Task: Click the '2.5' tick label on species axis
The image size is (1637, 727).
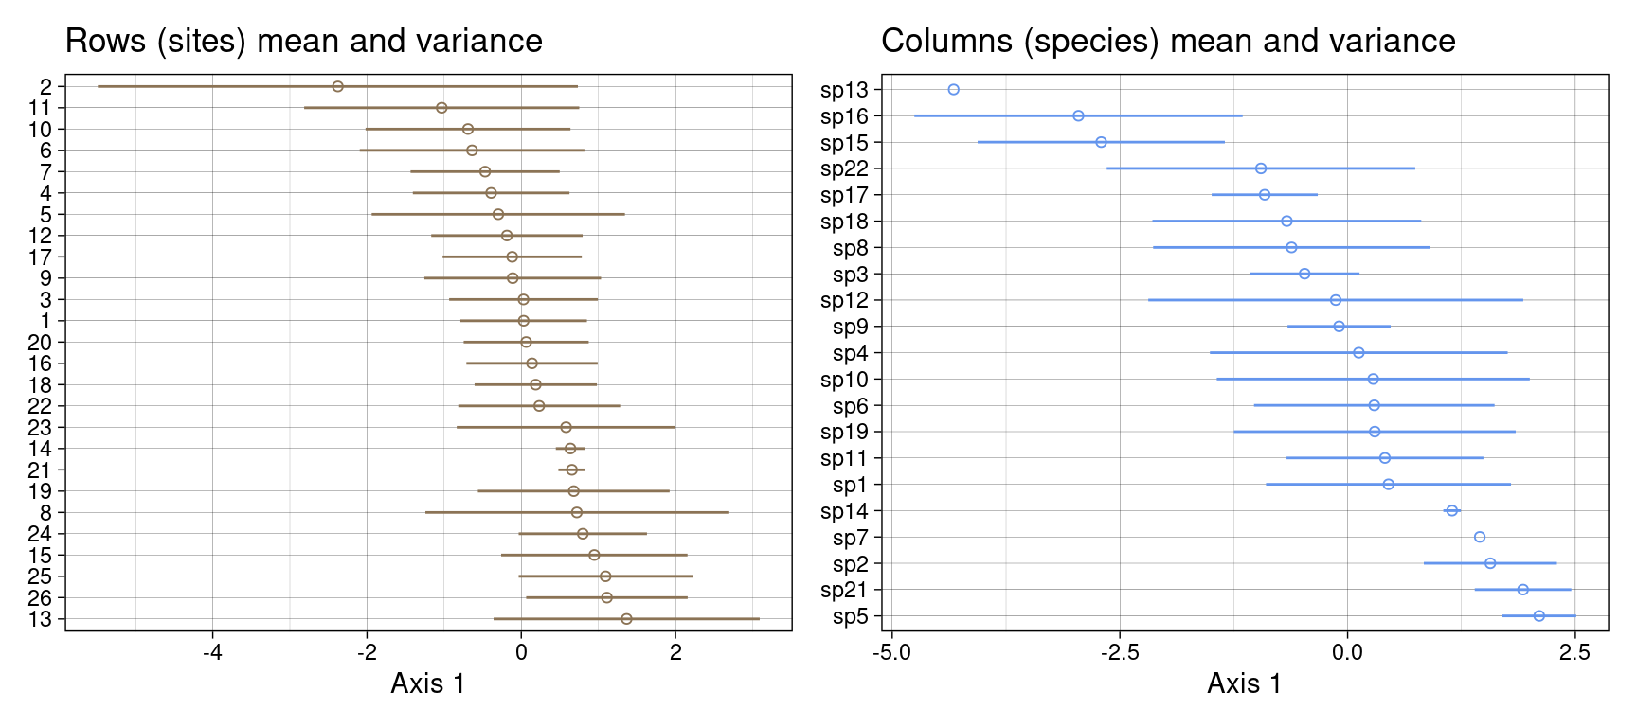Action: (x=1574, y=653)
